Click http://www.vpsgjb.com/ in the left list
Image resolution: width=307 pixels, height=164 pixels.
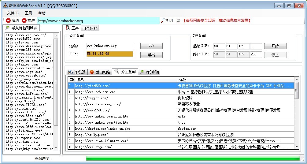click(x=26, y=76)
